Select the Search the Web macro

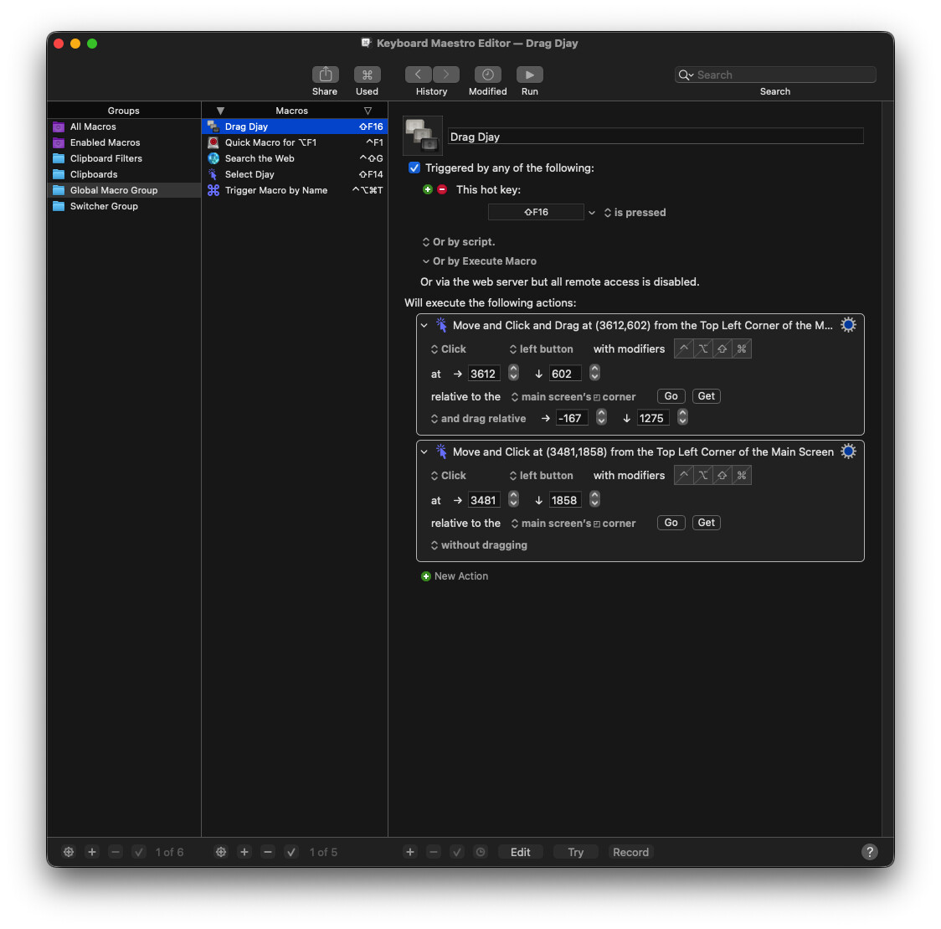[x=260, y=158]
